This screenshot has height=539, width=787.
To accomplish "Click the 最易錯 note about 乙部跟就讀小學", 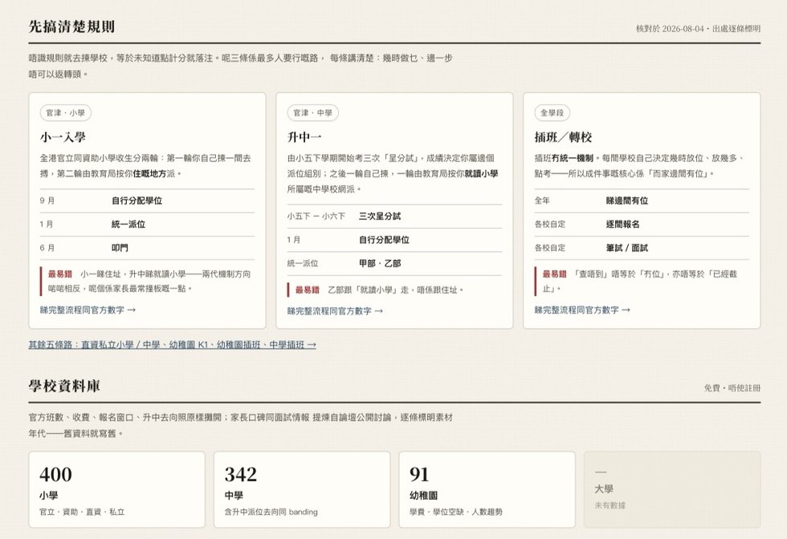I will [x=394, y=290].
